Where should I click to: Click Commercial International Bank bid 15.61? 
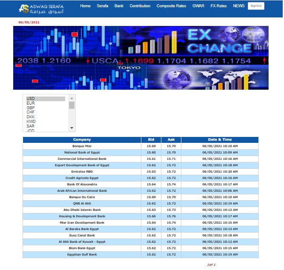click(x=151, y=159)
